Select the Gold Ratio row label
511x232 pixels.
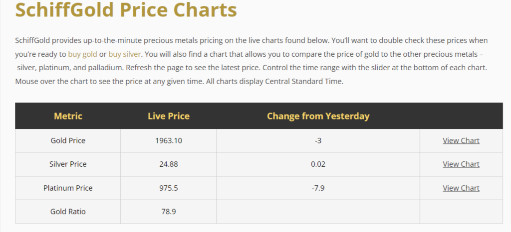(68, 212)
